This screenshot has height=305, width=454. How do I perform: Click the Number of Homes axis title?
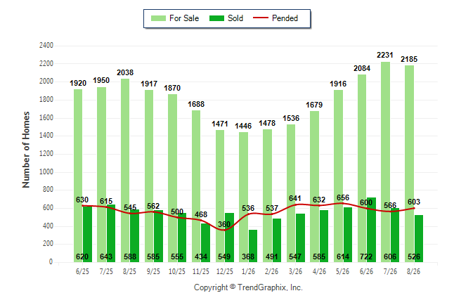pos(26,150)
